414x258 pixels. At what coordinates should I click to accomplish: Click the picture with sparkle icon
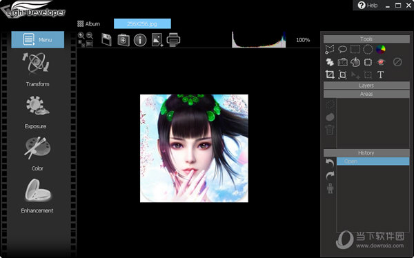[x=157, y=40]
